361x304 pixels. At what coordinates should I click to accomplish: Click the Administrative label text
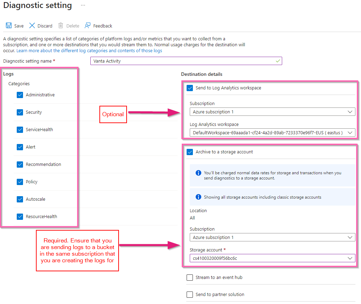pos(40,95)
